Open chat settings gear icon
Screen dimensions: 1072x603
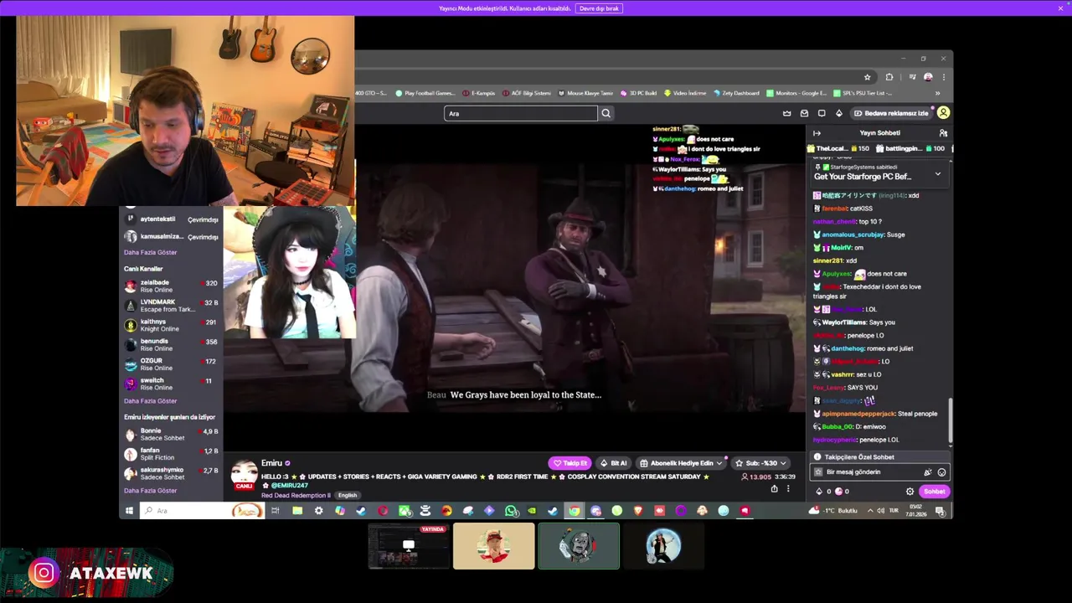pos(910,492)
